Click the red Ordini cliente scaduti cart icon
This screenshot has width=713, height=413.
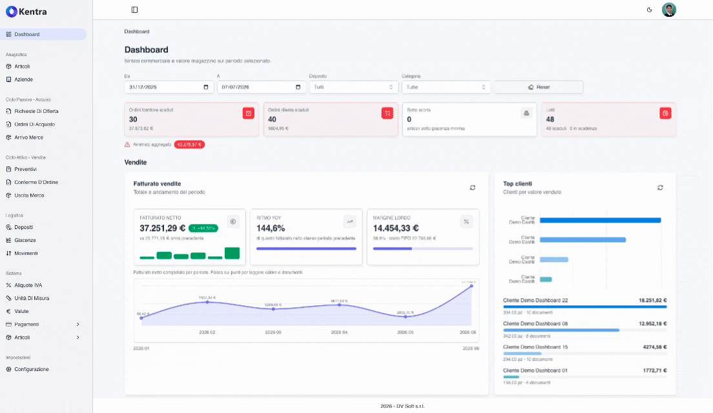[x=387, y=113]
